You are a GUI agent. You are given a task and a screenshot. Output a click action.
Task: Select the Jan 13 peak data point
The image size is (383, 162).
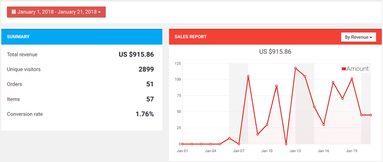[x=295, y=68]
